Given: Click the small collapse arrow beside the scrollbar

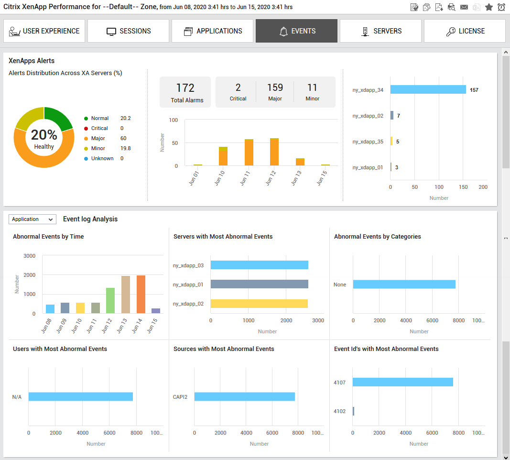Looking at the screenshot, I should tap(506, 239).
